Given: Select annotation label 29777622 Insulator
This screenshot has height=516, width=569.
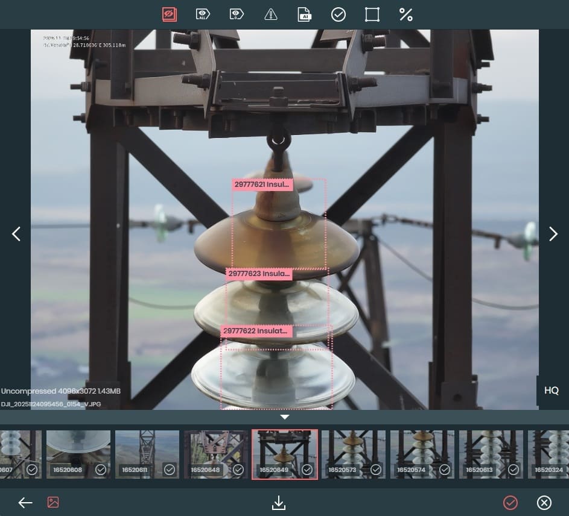Looking at the screenshot, I should [256, 331].
